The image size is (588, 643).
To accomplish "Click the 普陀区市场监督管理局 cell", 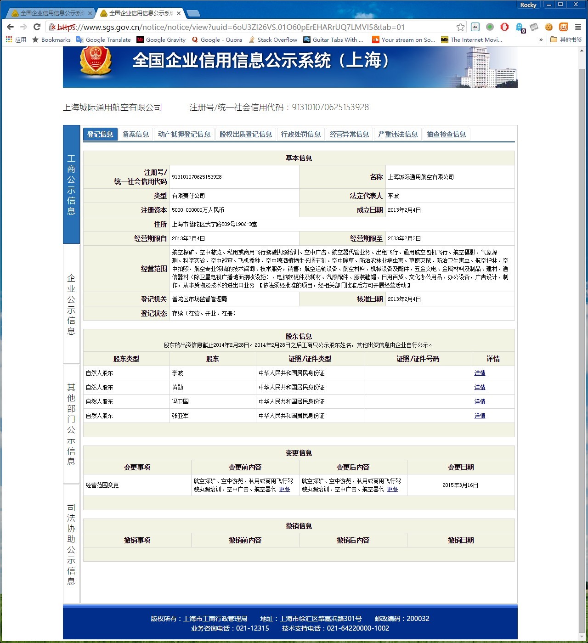I will (234, 299).
